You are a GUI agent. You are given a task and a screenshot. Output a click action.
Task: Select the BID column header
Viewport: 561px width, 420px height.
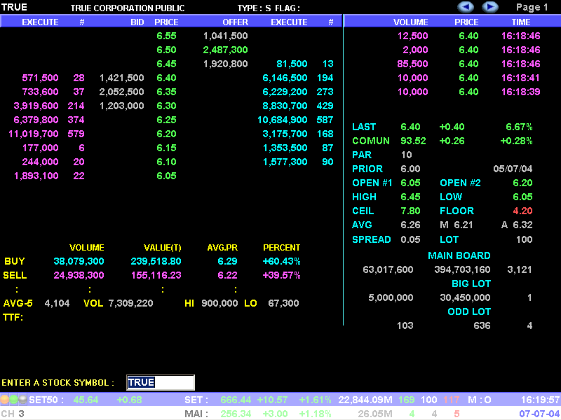(x=137, y=22)
